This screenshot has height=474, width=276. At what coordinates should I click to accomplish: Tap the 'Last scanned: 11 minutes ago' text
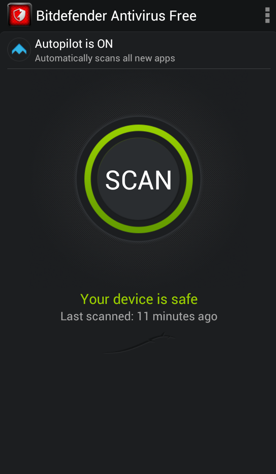(x=139, y=316)
